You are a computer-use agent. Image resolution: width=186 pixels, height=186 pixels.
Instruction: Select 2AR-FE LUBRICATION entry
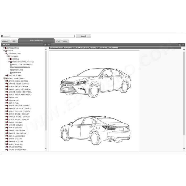pos(17,130)
